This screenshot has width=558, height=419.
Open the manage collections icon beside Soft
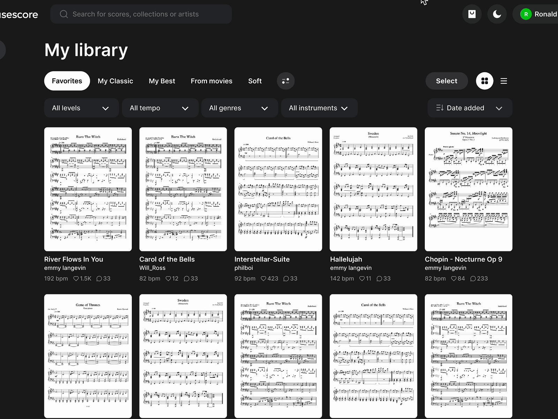pyautogui.click(x=286, y=81)
